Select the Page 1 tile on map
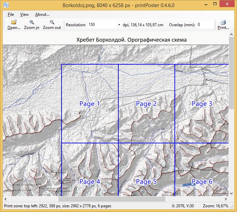This screenshot has width=237, height=212. (x=90, y=104)
